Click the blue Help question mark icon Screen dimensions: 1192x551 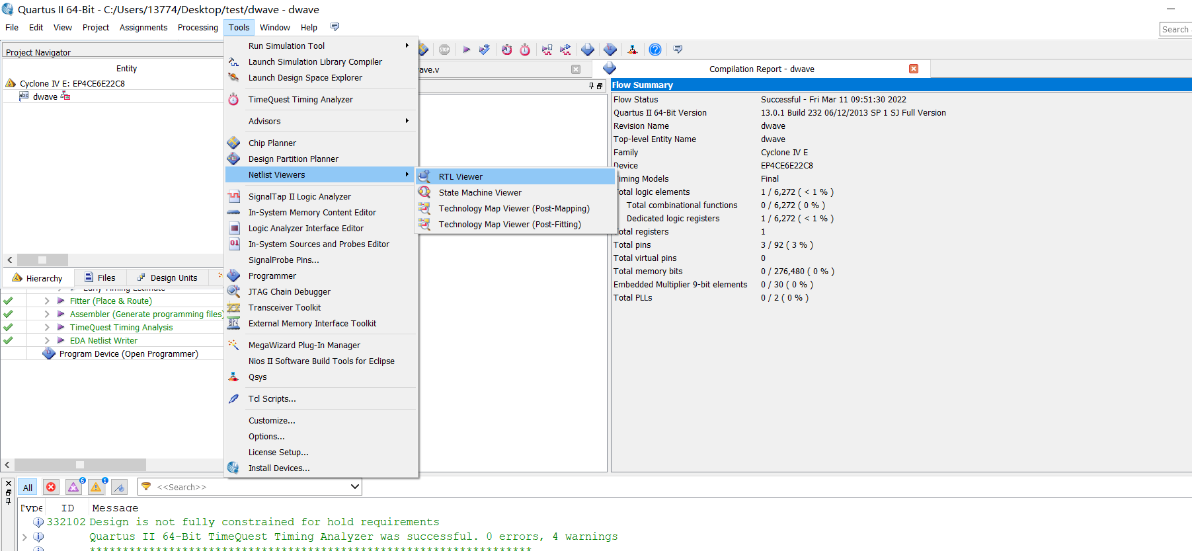point(655,50)
